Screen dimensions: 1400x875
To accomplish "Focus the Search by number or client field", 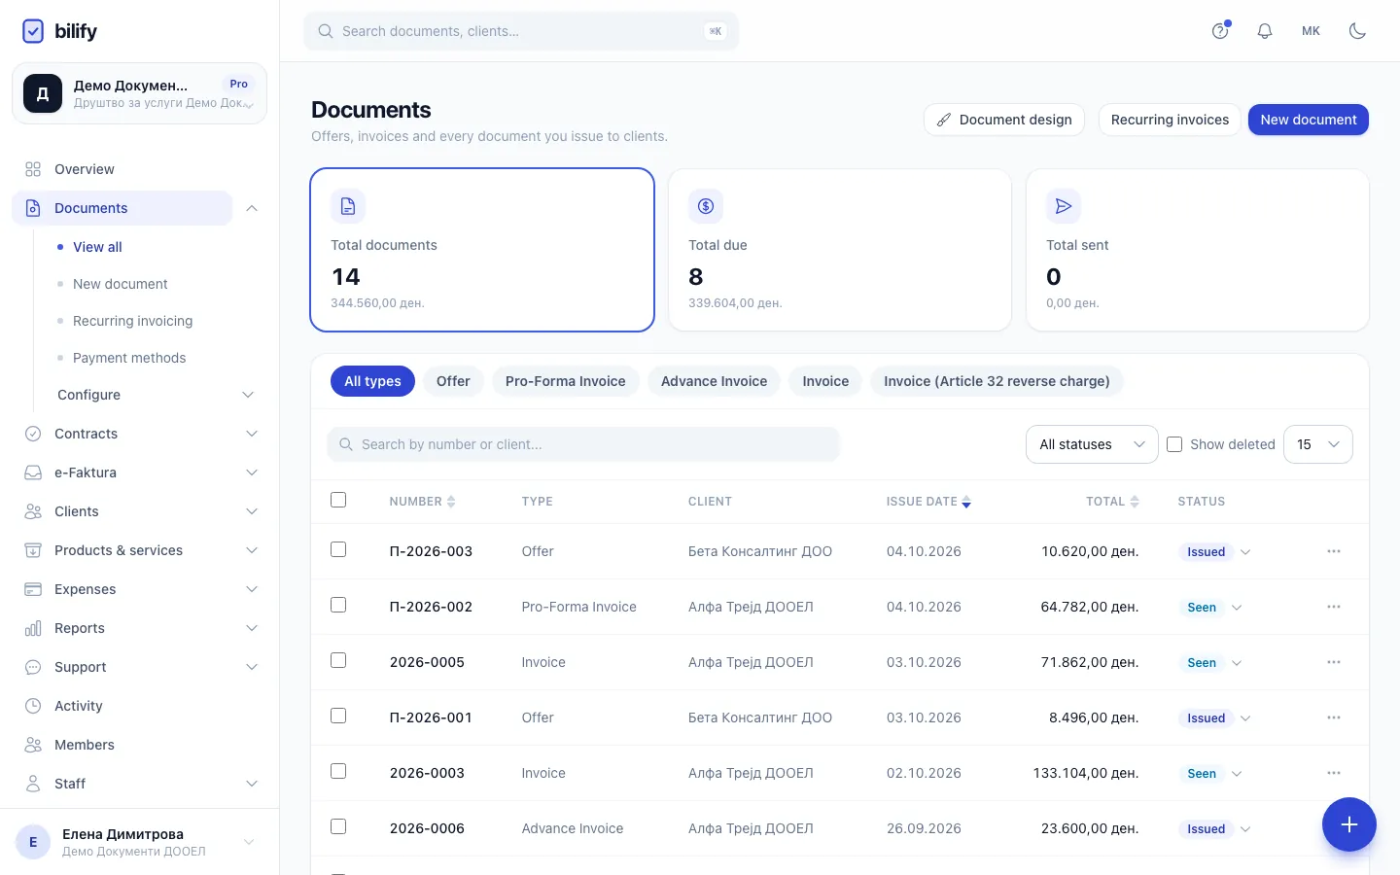I will tap(583, 444).
